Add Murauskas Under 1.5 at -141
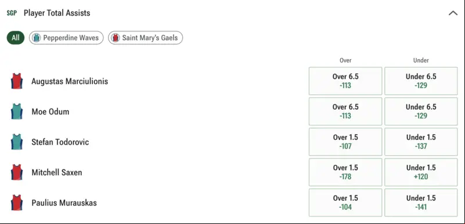The width and height of the screenshot is (465, 224). [x=421, y=203]
